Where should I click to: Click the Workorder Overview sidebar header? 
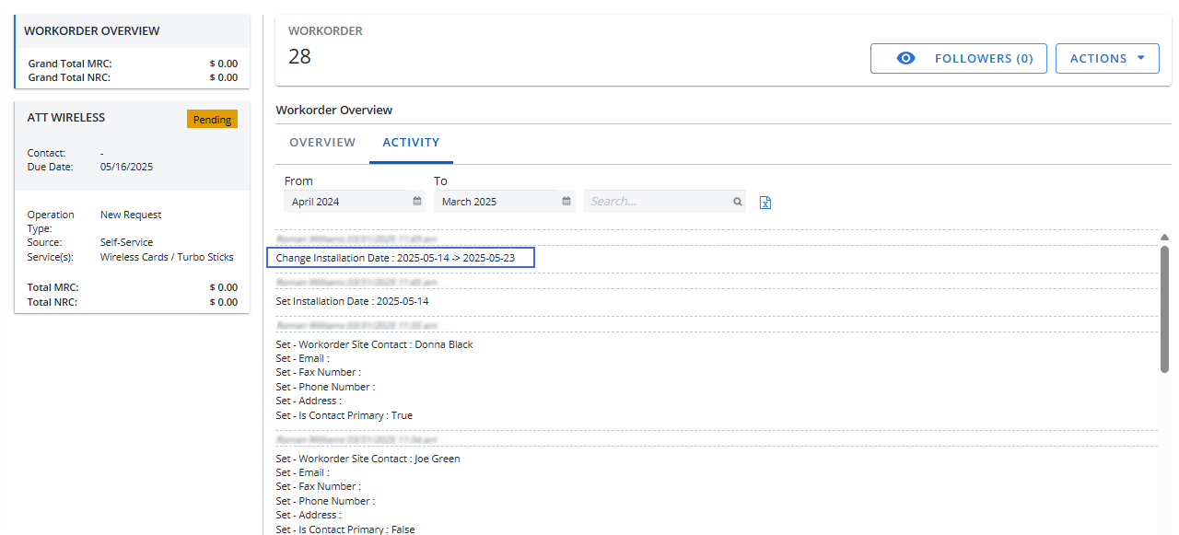click(92, 31)
